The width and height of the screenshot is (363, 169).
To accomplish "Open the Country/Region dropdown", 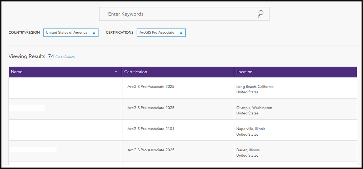I will (71, 33).
